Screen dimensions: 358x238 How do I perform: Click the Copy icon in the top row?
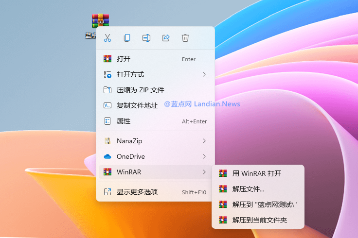[x=127, y=38]
